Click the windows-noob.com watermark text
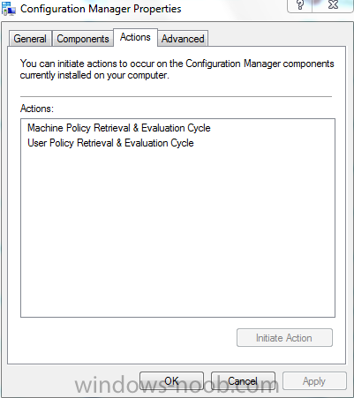The height and width of the screenshot is (398, 354). click(177, 386)
